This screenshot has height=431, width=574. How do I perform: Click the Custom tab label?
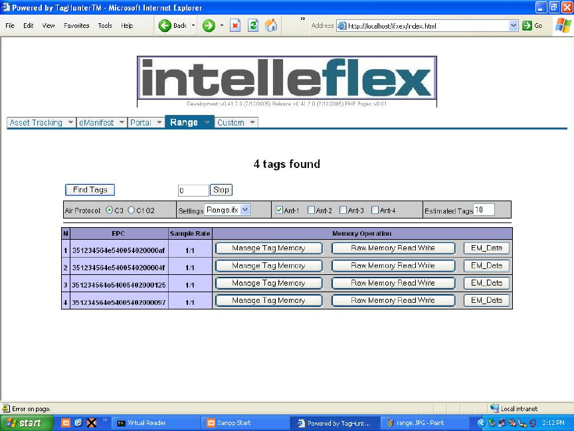pyautogui.click(x=231, y=123)
